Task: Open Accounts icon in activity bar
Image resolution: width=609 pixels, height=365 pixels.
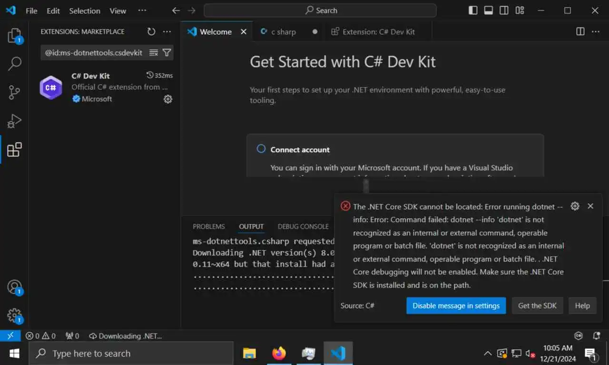Action: coord(14,288)
